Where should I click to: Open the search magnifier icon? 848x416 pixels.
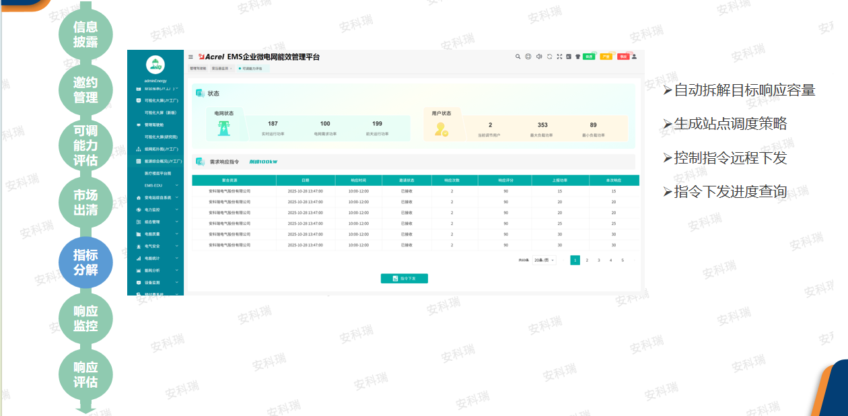coord(518,57)
